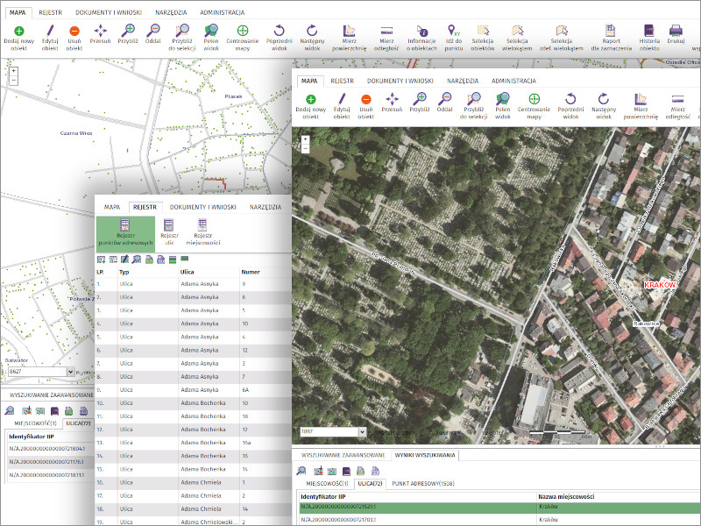701x526 pixels.
Task: Activate Selekcja wielokątem tool
Action: click(517, 38)
